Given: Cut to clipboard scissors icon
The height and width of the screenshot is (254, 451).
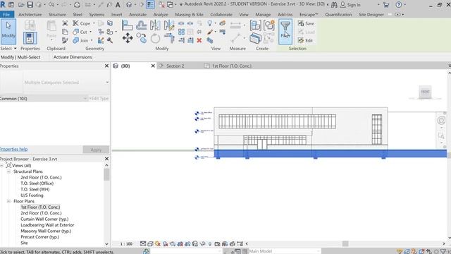Looking at the screenshot, I should 65,23.
